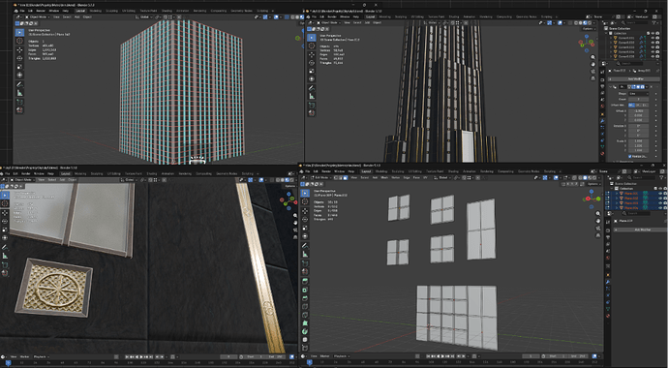The image size is (668, 368).
Task: Click the array Offset X value field
Action: pyautogui.click(x=638, y=110)
